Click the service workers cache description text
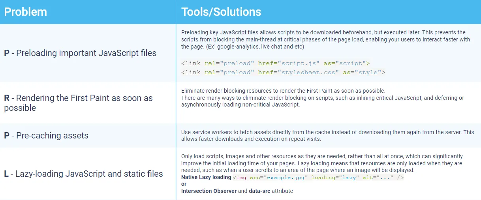 328,135
